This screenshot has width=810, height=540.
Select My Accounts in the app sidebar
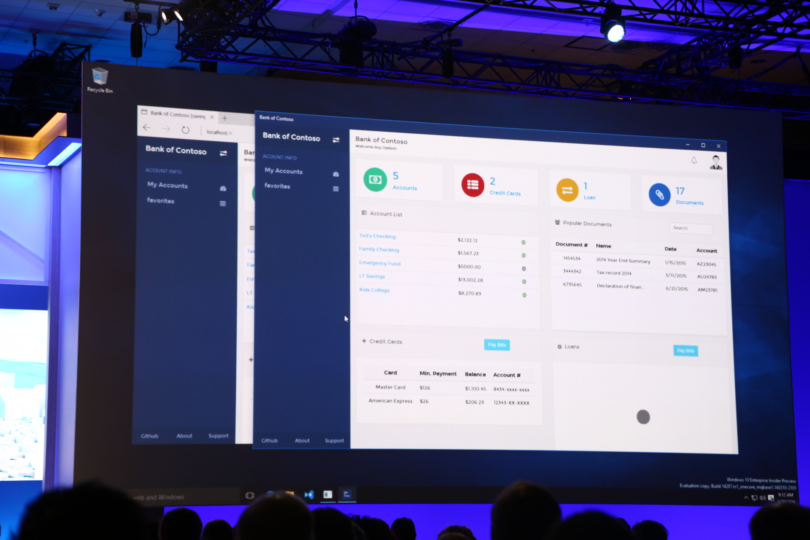click(283, 171)
